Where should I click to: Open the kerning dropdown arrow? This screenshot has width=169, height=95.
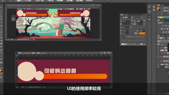click(x=132, y=24)
